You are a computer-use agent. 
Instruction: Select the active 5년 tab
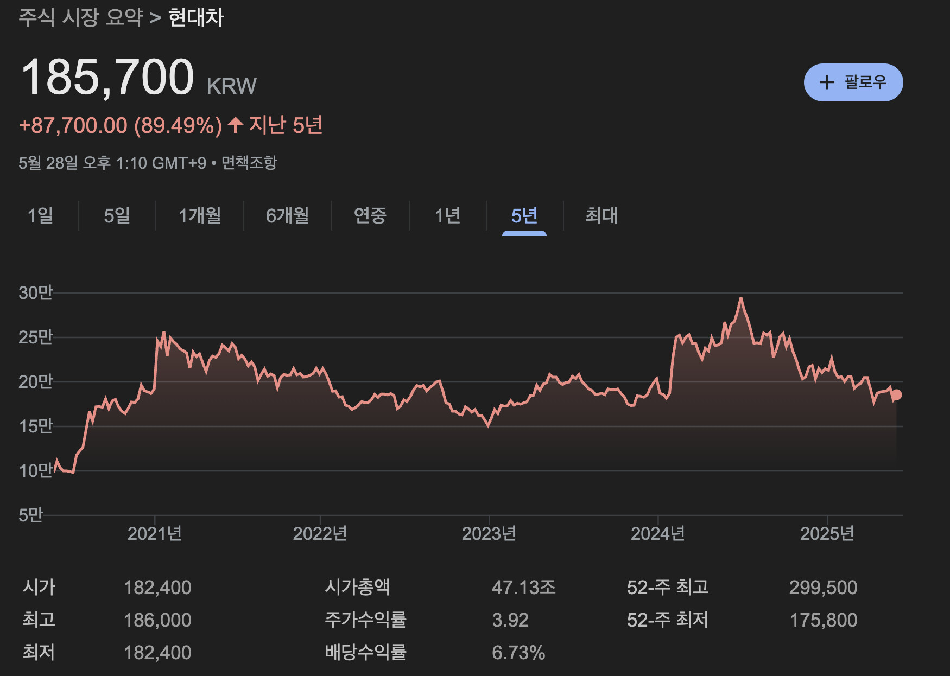pos(524,215)
